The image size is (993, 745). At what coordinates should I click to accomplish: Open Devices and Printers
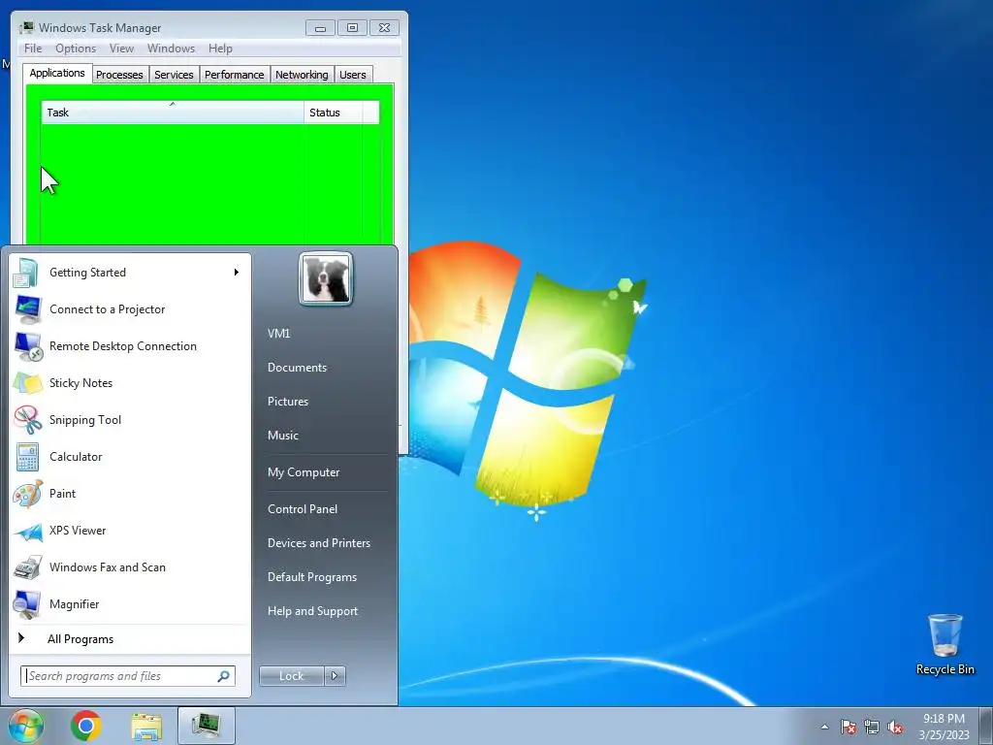(x=319, y=543)
